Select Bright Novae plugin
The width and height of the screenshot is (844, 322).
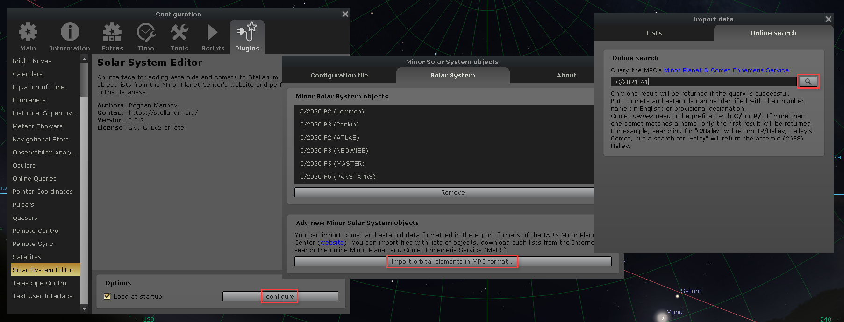click(x=46, y=61)
